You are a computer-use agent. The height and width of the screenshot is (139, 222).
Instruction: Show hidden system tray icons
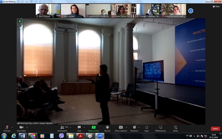[x=195, y=136]
